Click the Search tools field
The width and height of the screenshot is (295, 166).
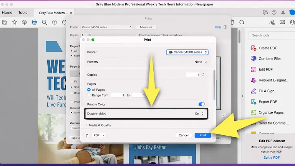click(x=272, y=35)
